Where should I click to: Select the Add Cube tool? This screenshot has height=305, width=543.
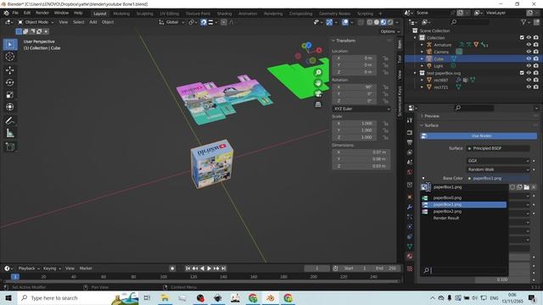10,147
